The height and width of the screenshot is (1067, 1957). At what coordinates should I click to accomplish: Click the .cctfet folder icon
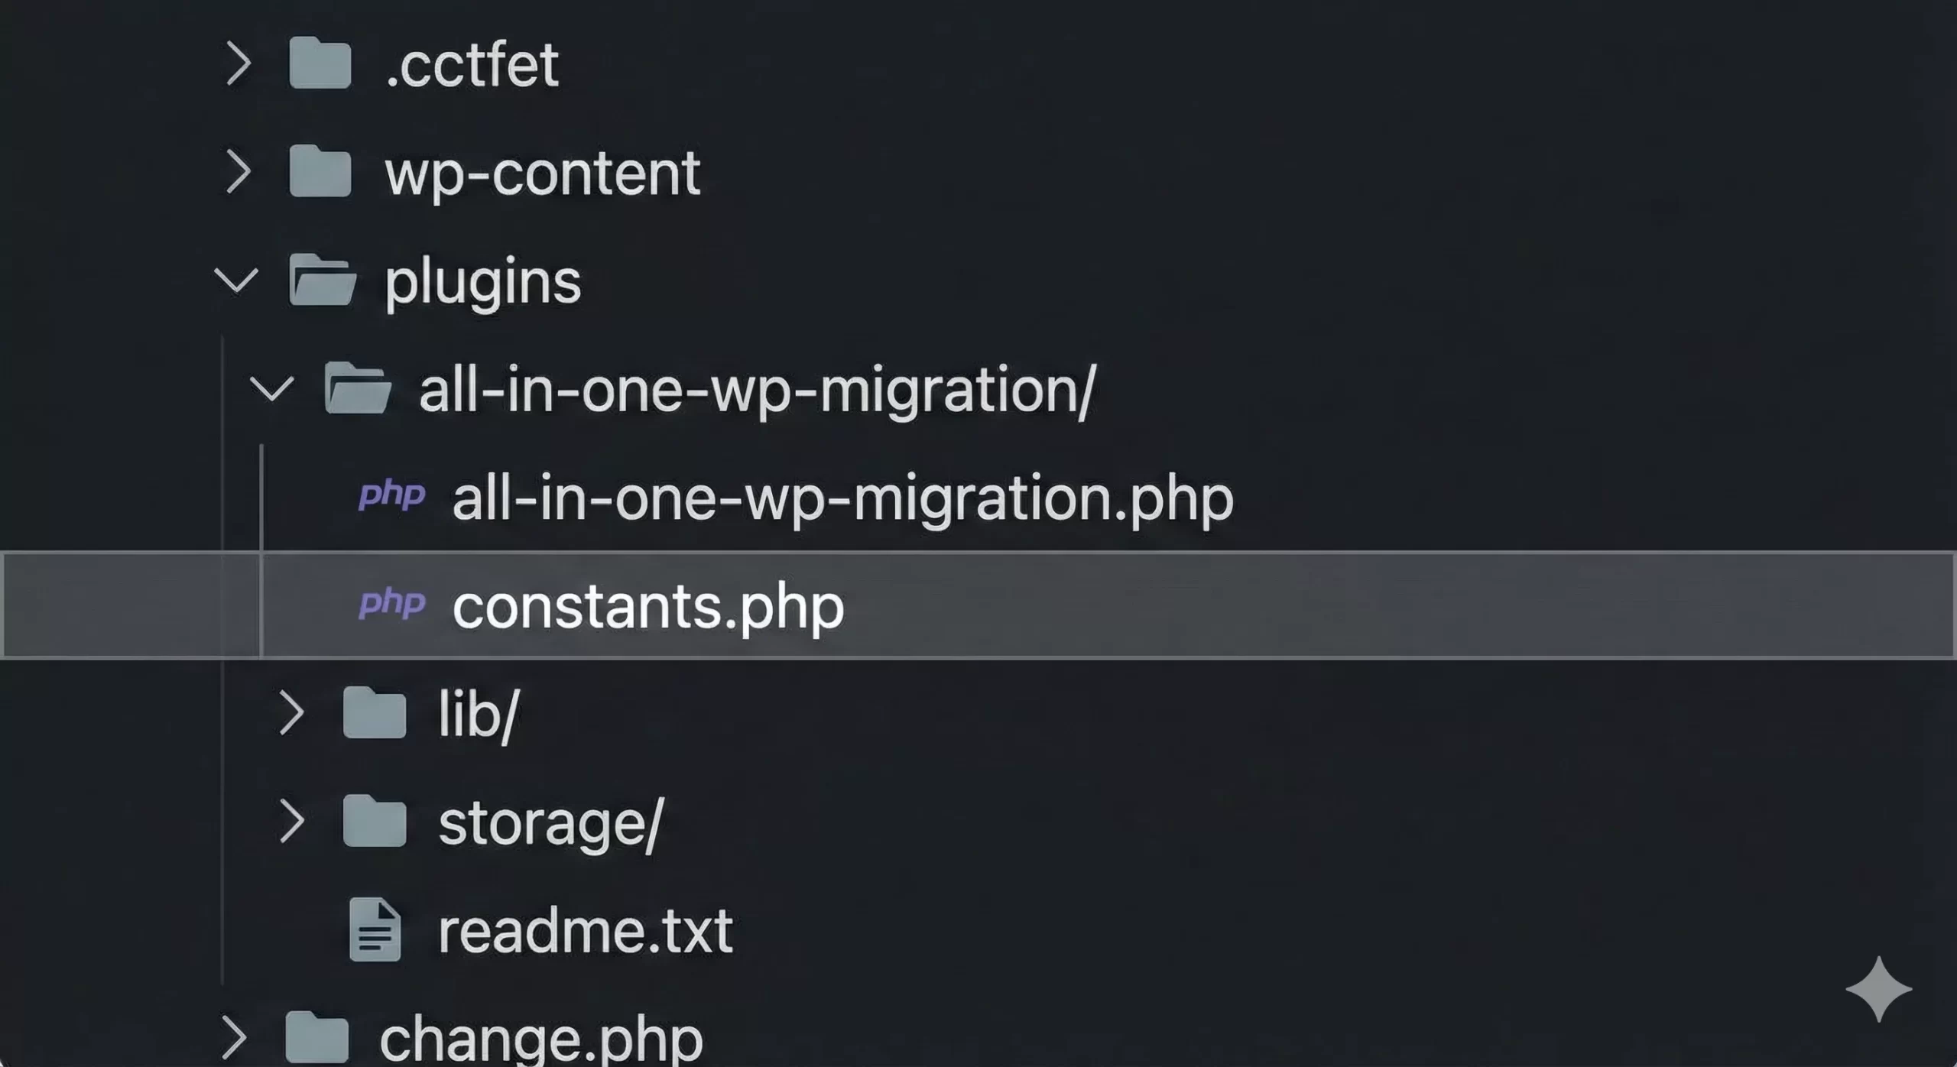320,63
